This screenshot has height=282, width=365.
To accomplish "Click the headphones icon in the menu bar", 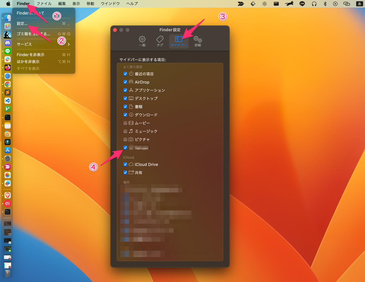I will tap(314, 4).
